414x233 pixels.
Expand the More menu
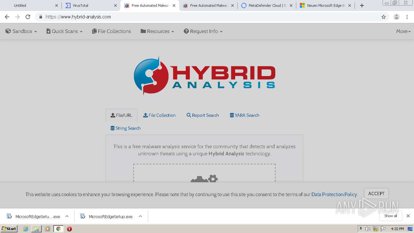point(403,31)
